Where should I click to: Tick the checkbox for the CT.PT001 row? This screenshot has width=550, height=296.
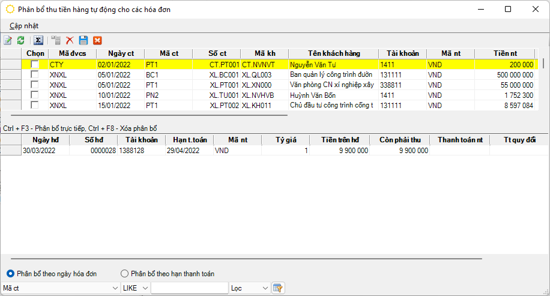35,64
